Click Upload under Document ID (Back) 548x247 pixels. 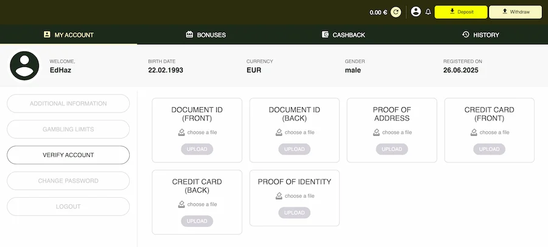click(294, 149)
